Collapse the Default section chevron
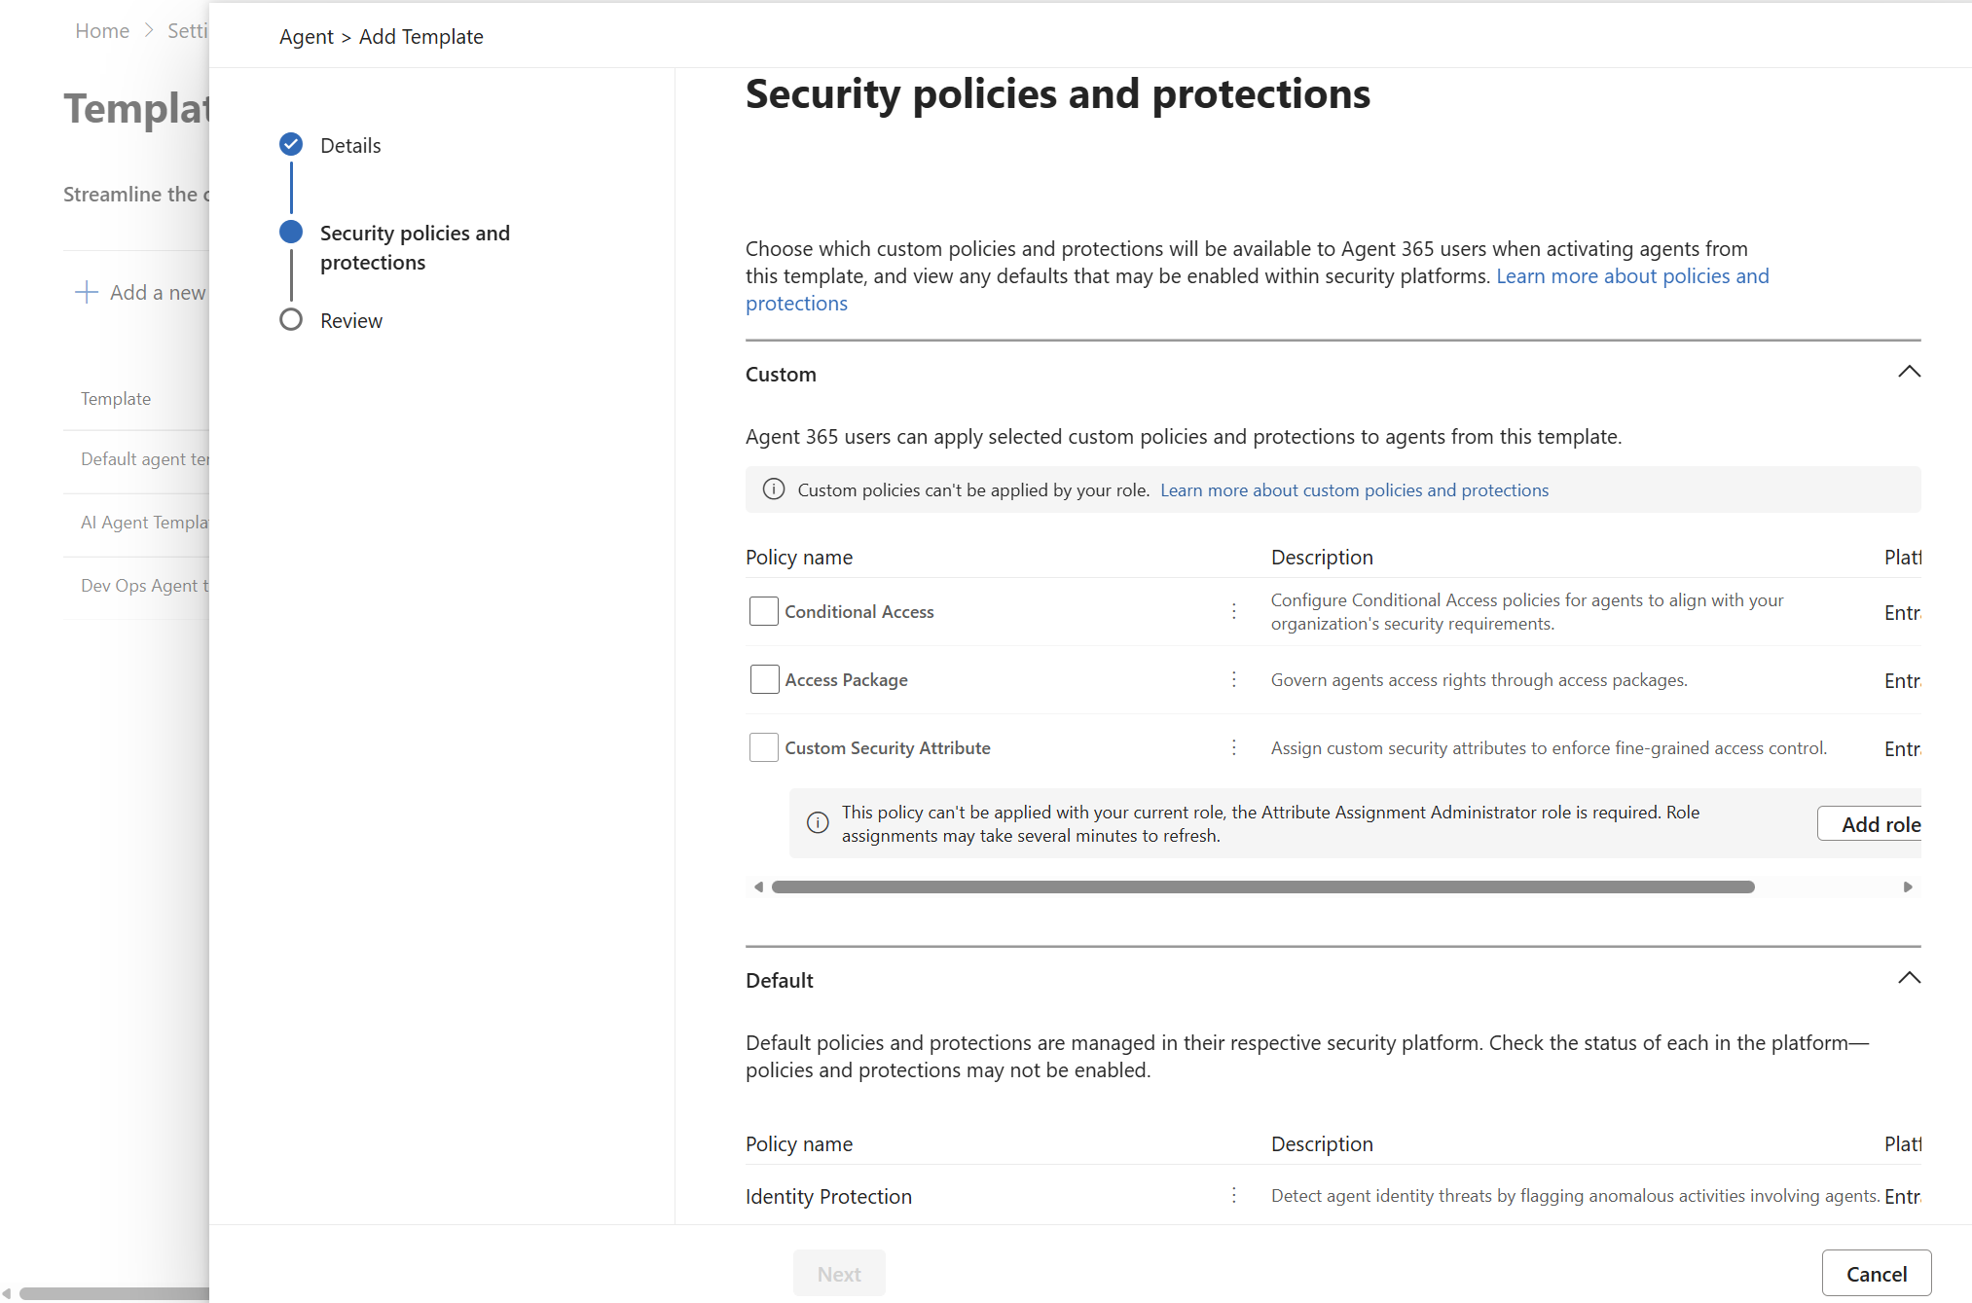The image size is (1972, 1303). (x=1909, y=978)
